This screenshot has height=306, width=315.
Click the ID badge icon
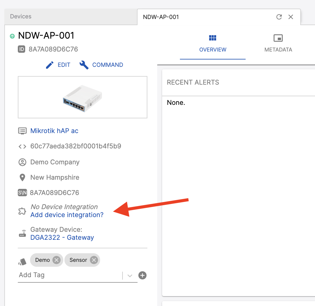(21, 49)
